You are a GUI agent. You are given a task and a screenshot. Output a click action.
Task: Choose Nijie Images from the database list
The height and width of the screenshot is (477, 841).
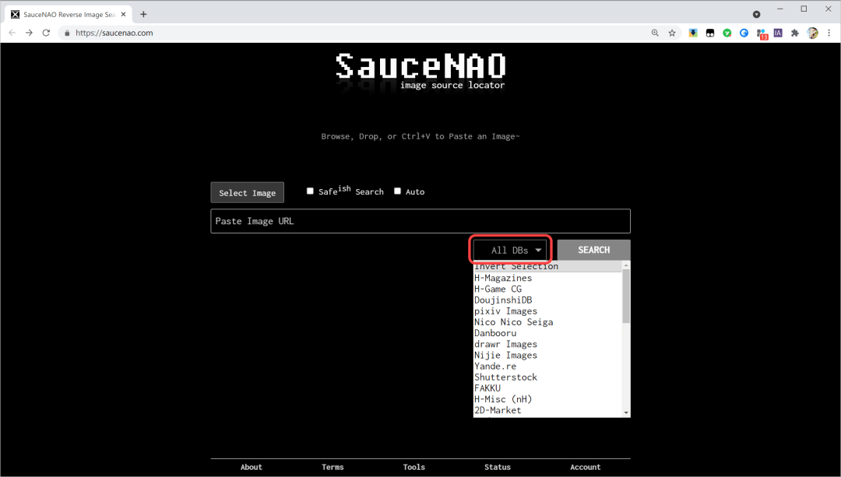point(547,355)
